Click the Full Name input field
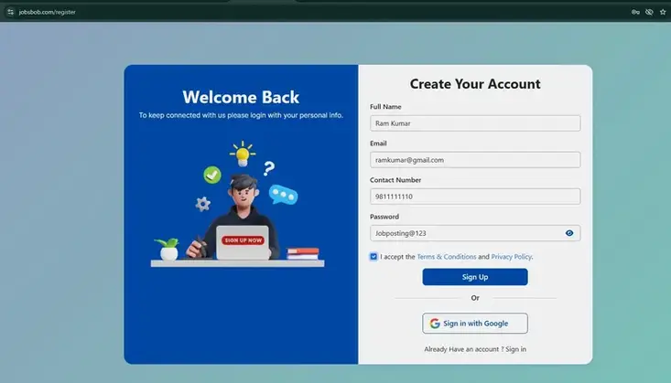The image size is (671, 383). [x=475, y=123]
